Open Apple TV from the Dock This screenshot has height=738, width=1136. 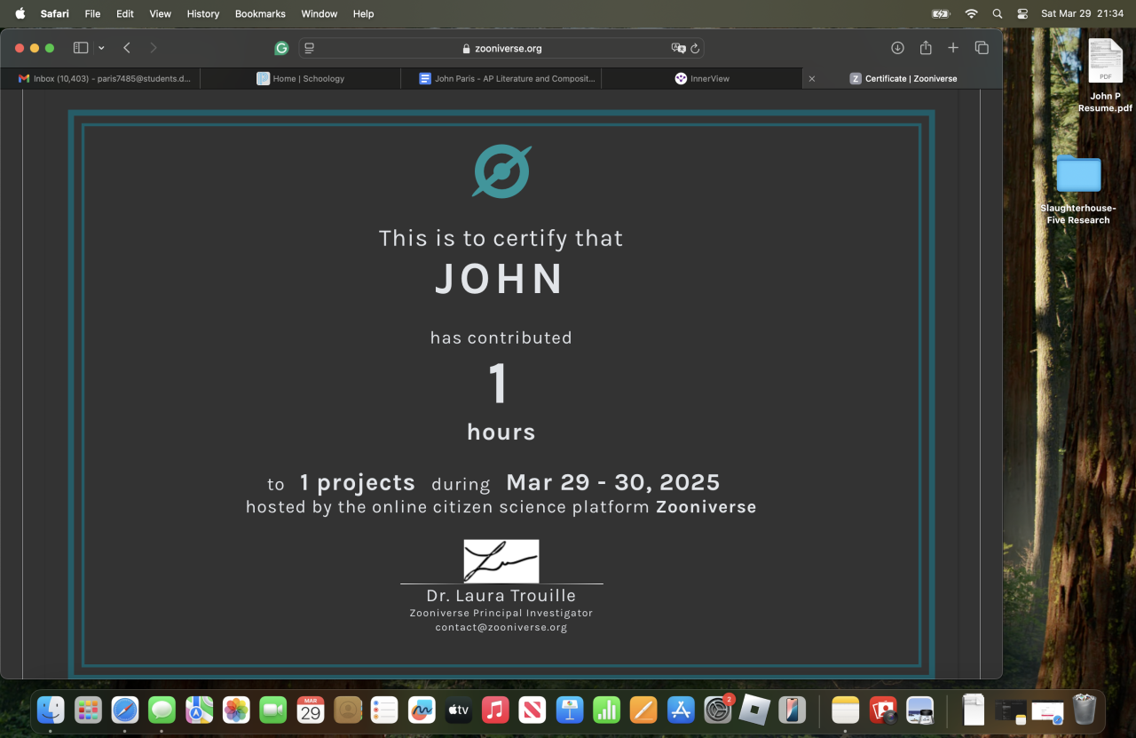click(458, 710)
